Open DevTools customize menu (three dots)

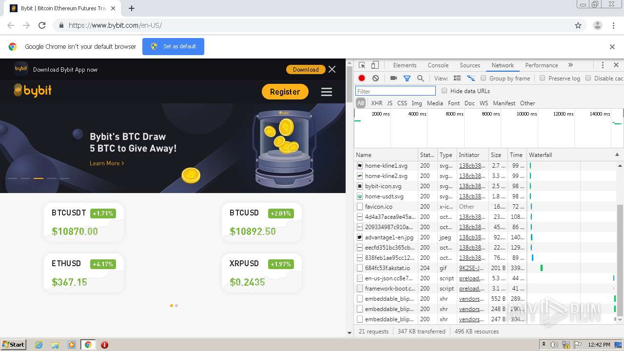pyautogui.click(x=603, y=65)
